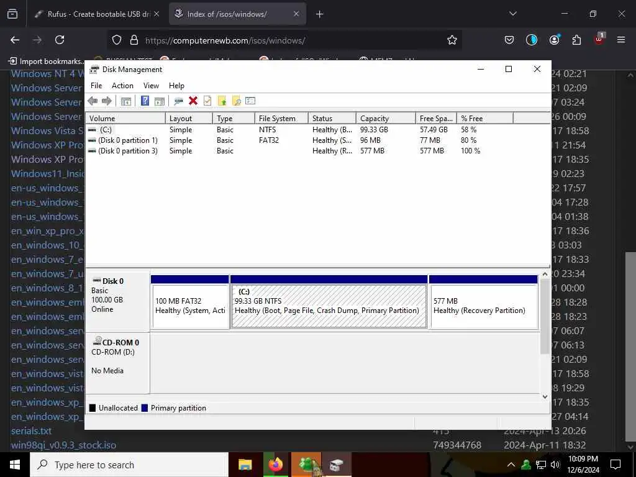636x477 pixels.
Task: Sort by Volume column header
Action: pyautogui.click(x=125, y=119)
